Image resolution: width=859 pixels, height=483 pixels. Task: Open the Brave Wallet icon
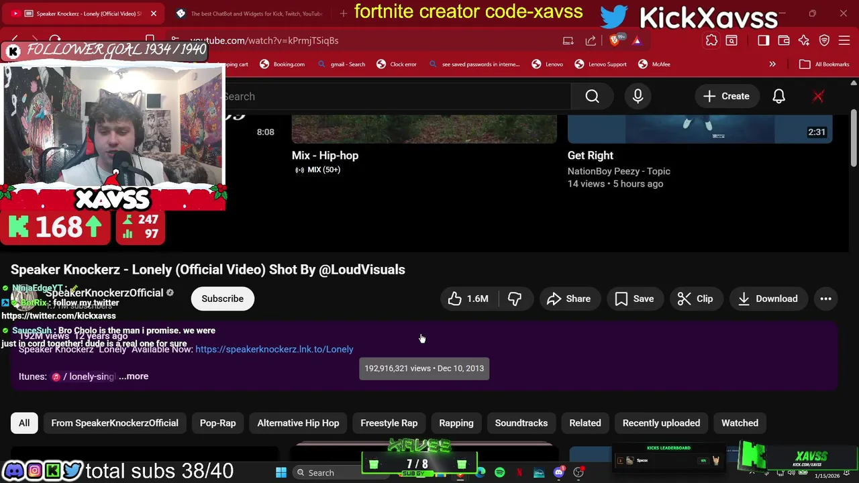pos(783,40)
